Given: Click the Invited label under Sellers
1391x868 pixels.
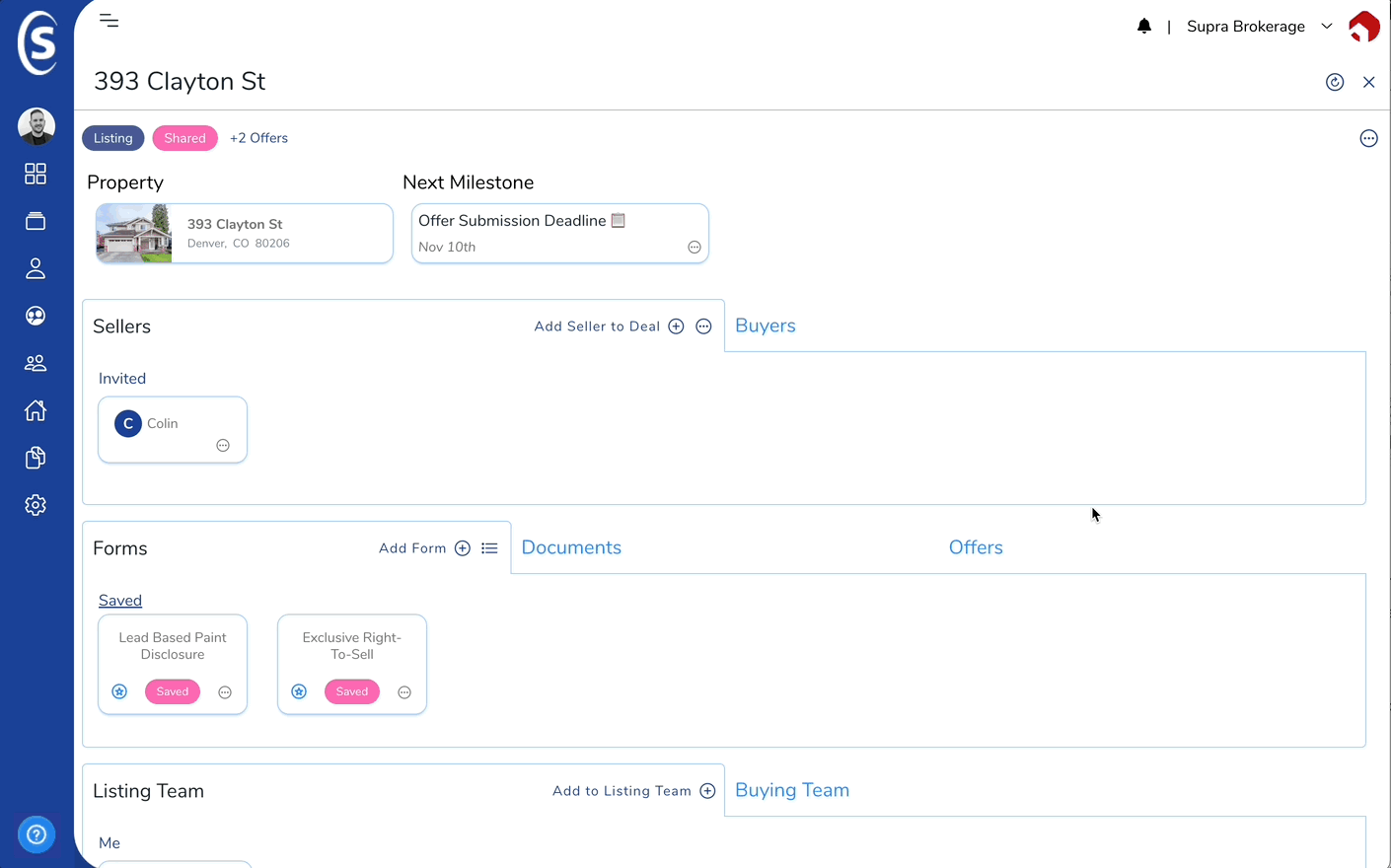Looking at the screenshot, I should click(122, 379).
